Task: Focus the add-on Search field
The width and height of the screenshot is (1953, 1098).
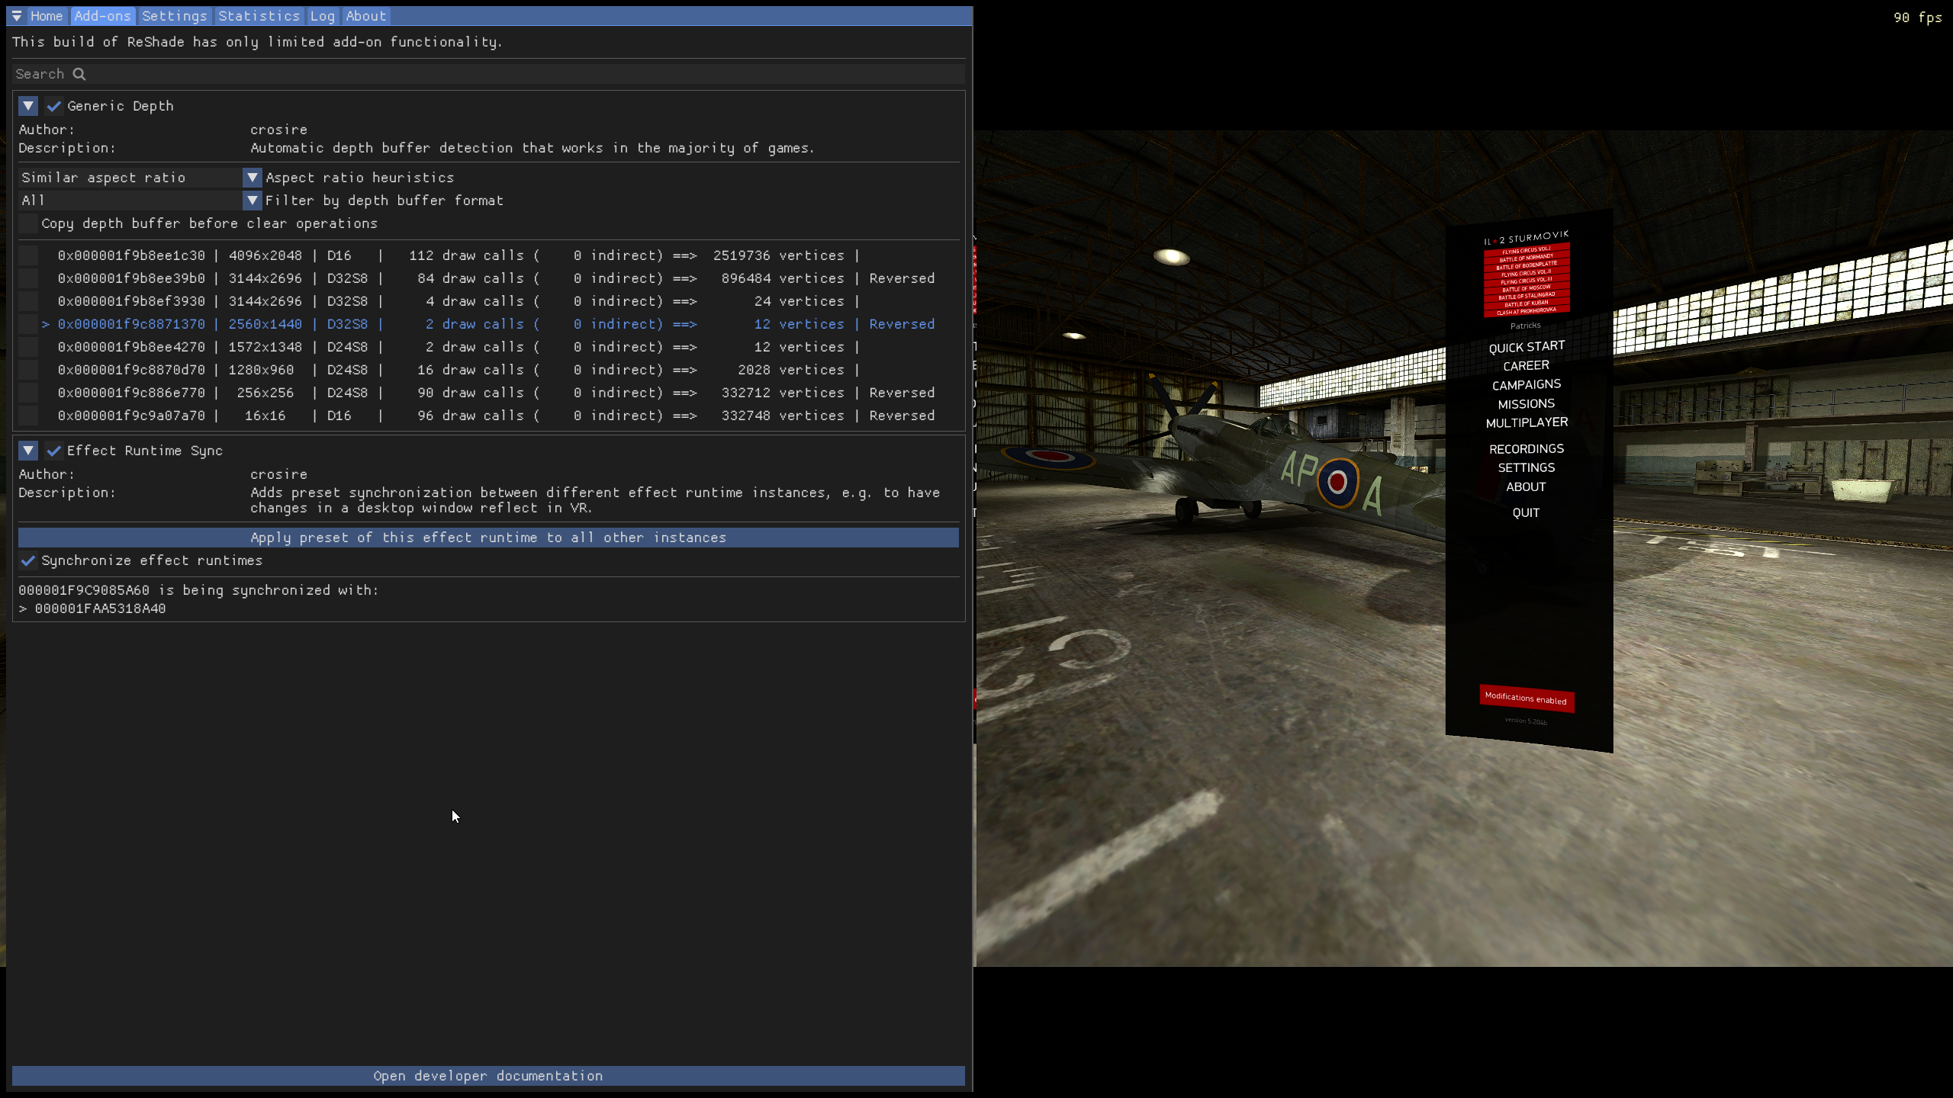Action: click(x=488, y=74)
